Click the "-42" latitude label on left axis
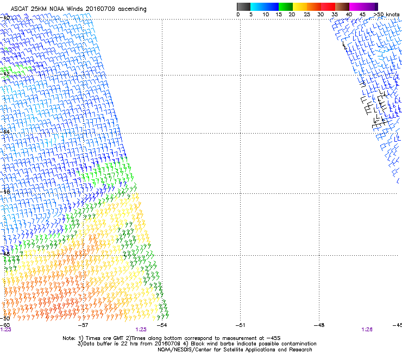 pyautogui.click(x=5, y=73)
